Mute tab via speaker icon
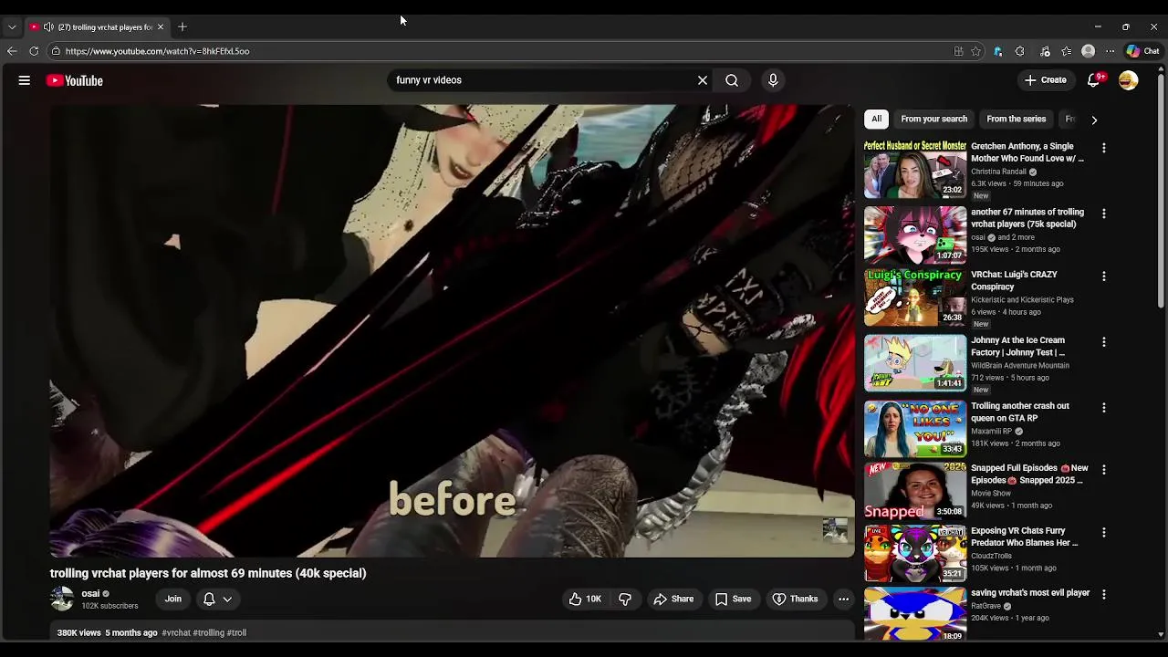The width and height of the screenshot is (1168, 657). click(x=48, y=26)
